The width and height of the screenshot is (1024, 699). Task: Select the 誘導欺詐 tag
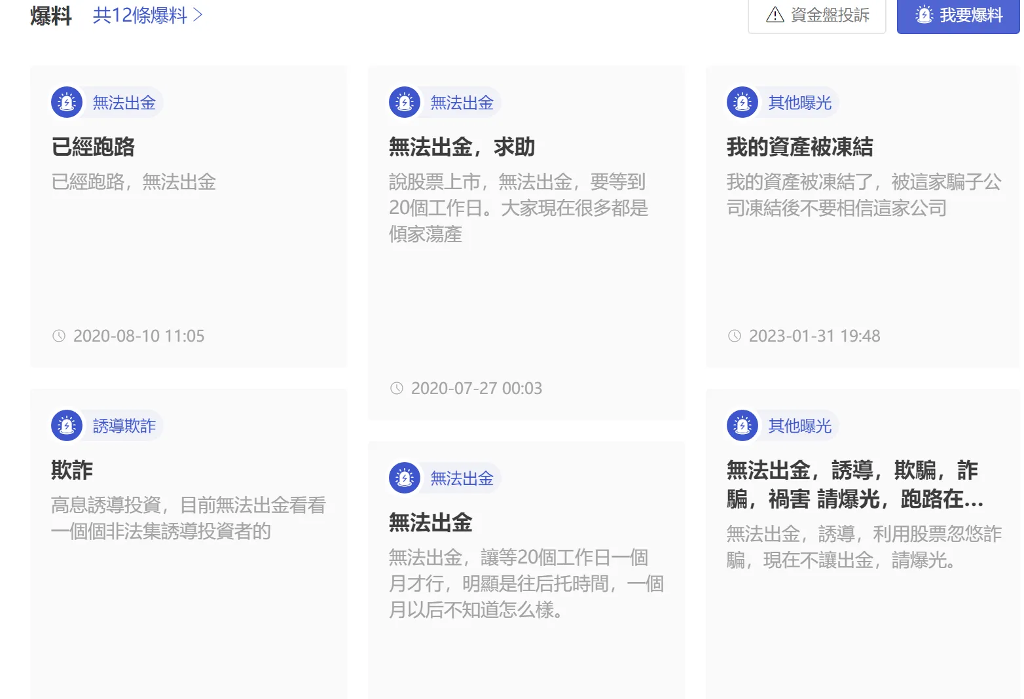124,426
